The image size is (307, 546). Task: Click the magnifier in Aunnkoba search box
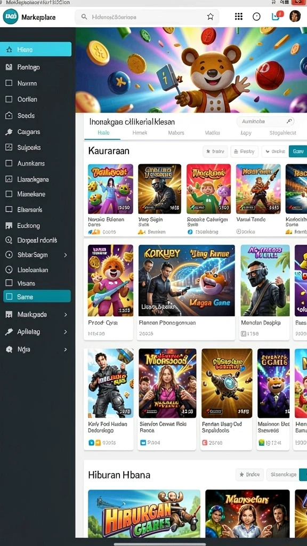(x=289, y=121)
